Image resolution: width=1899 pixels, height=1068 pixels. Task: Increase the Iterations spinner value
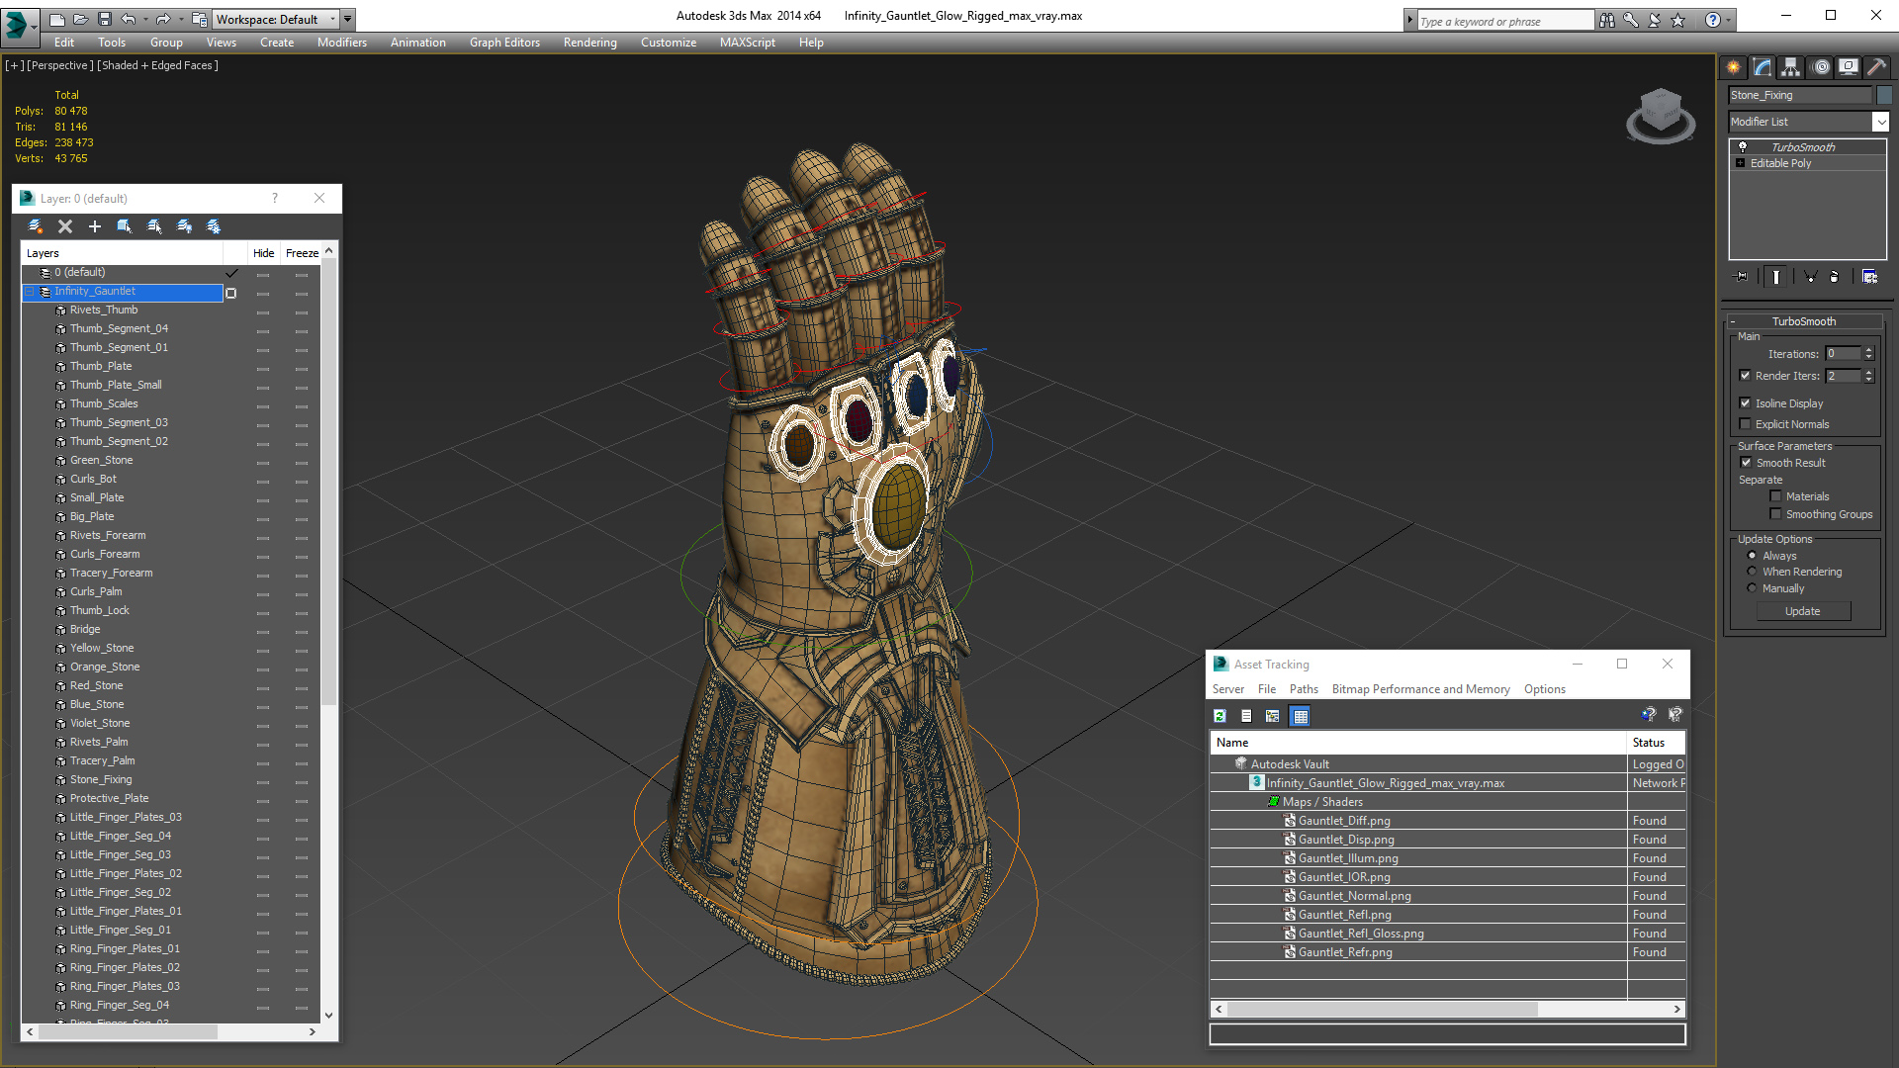point(1868,350)
